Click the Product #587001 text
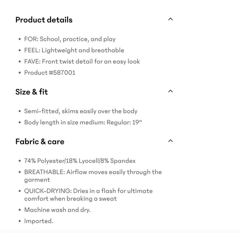240x240 pixels. tap(50, 73)
